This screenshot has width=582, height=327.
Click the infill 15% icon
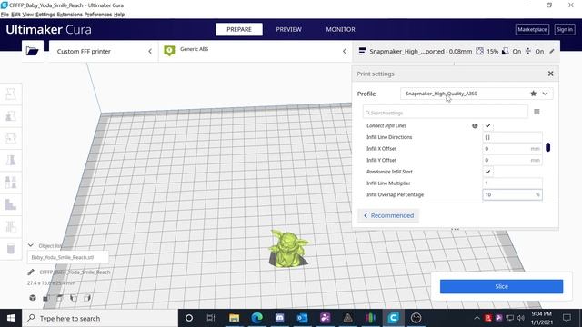tap(479, 51)
